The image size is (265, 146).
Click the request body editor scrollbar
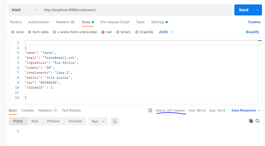coord(260,72)
